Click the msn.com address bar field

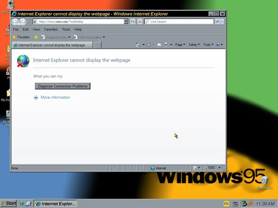(78, 22)
